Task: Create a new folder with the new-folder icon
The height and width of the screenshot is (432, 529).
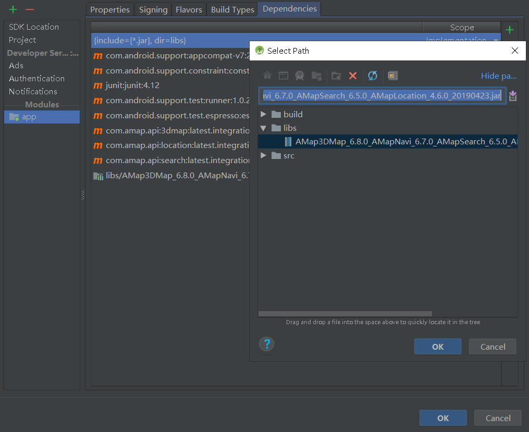Action: (x=335, y=76)
